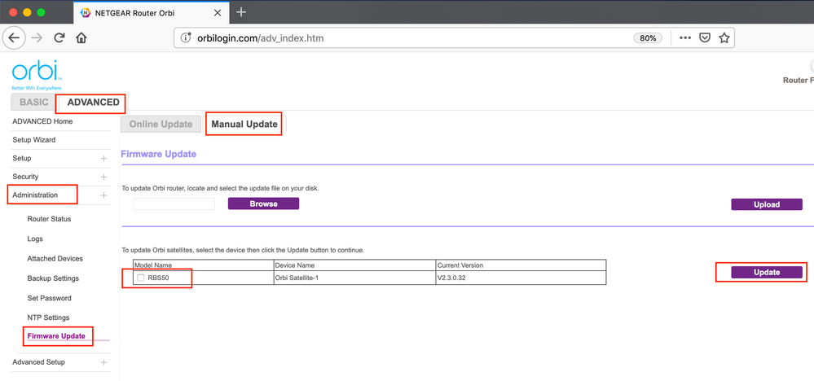Image resolution: width=814 pixels, height=381 pixels.
Task: Expand the Setup menu section
Action: click(x=103, y=159)
